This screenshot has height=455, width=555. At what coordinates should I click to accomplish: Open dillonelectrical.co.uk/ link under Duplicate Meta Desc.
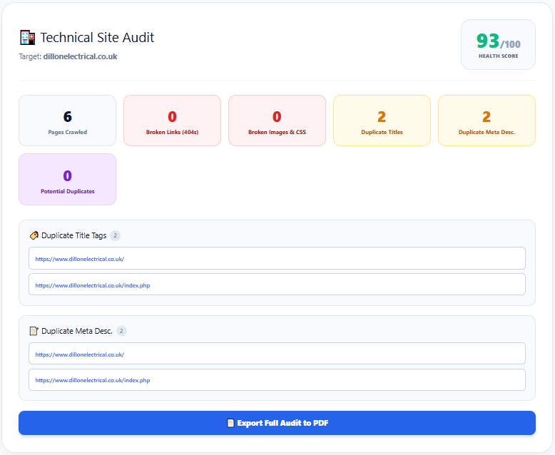click(x=80, y=354)
